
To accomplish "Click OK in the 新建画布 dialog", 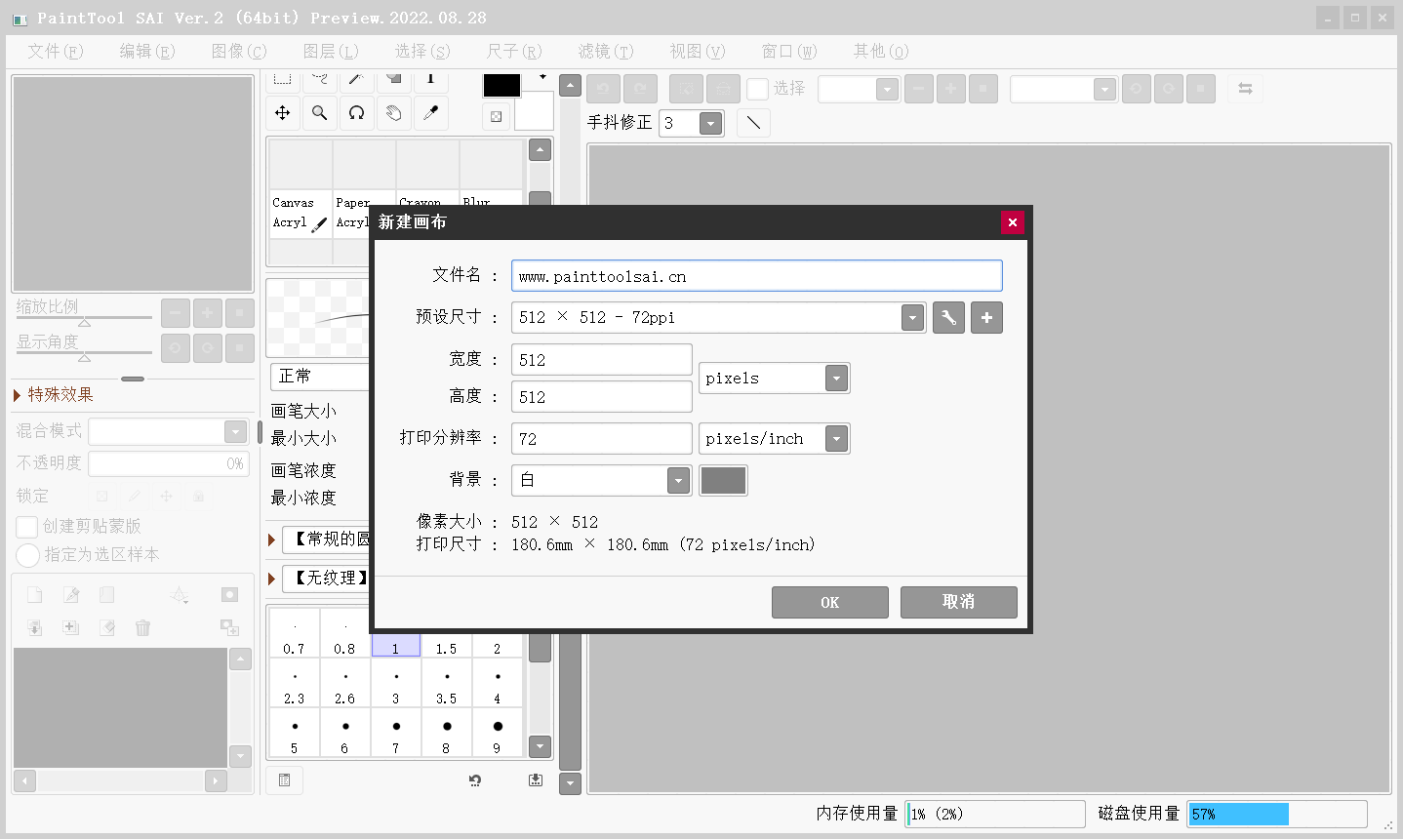I will click(x=830, y=602).
